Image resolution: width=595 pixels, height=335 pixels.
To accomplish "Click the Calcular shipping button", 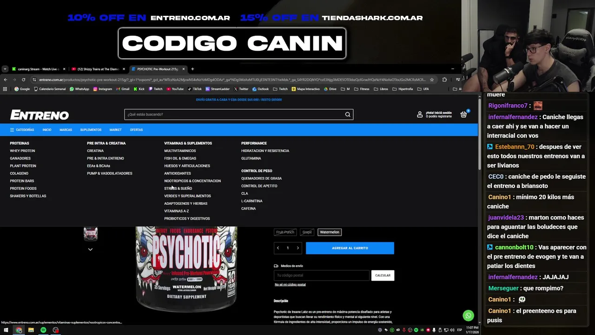I will 383,275.
